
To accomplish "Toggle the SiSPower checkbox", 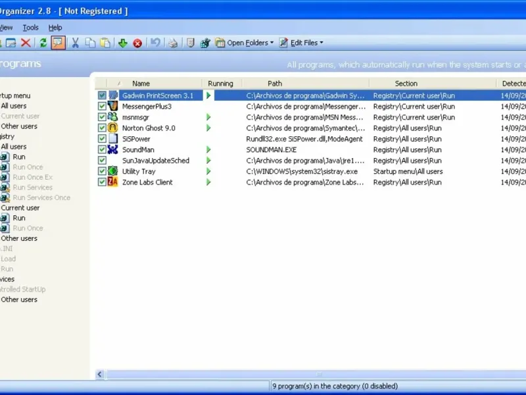I will pyautogui.click(x=102, y=139).
